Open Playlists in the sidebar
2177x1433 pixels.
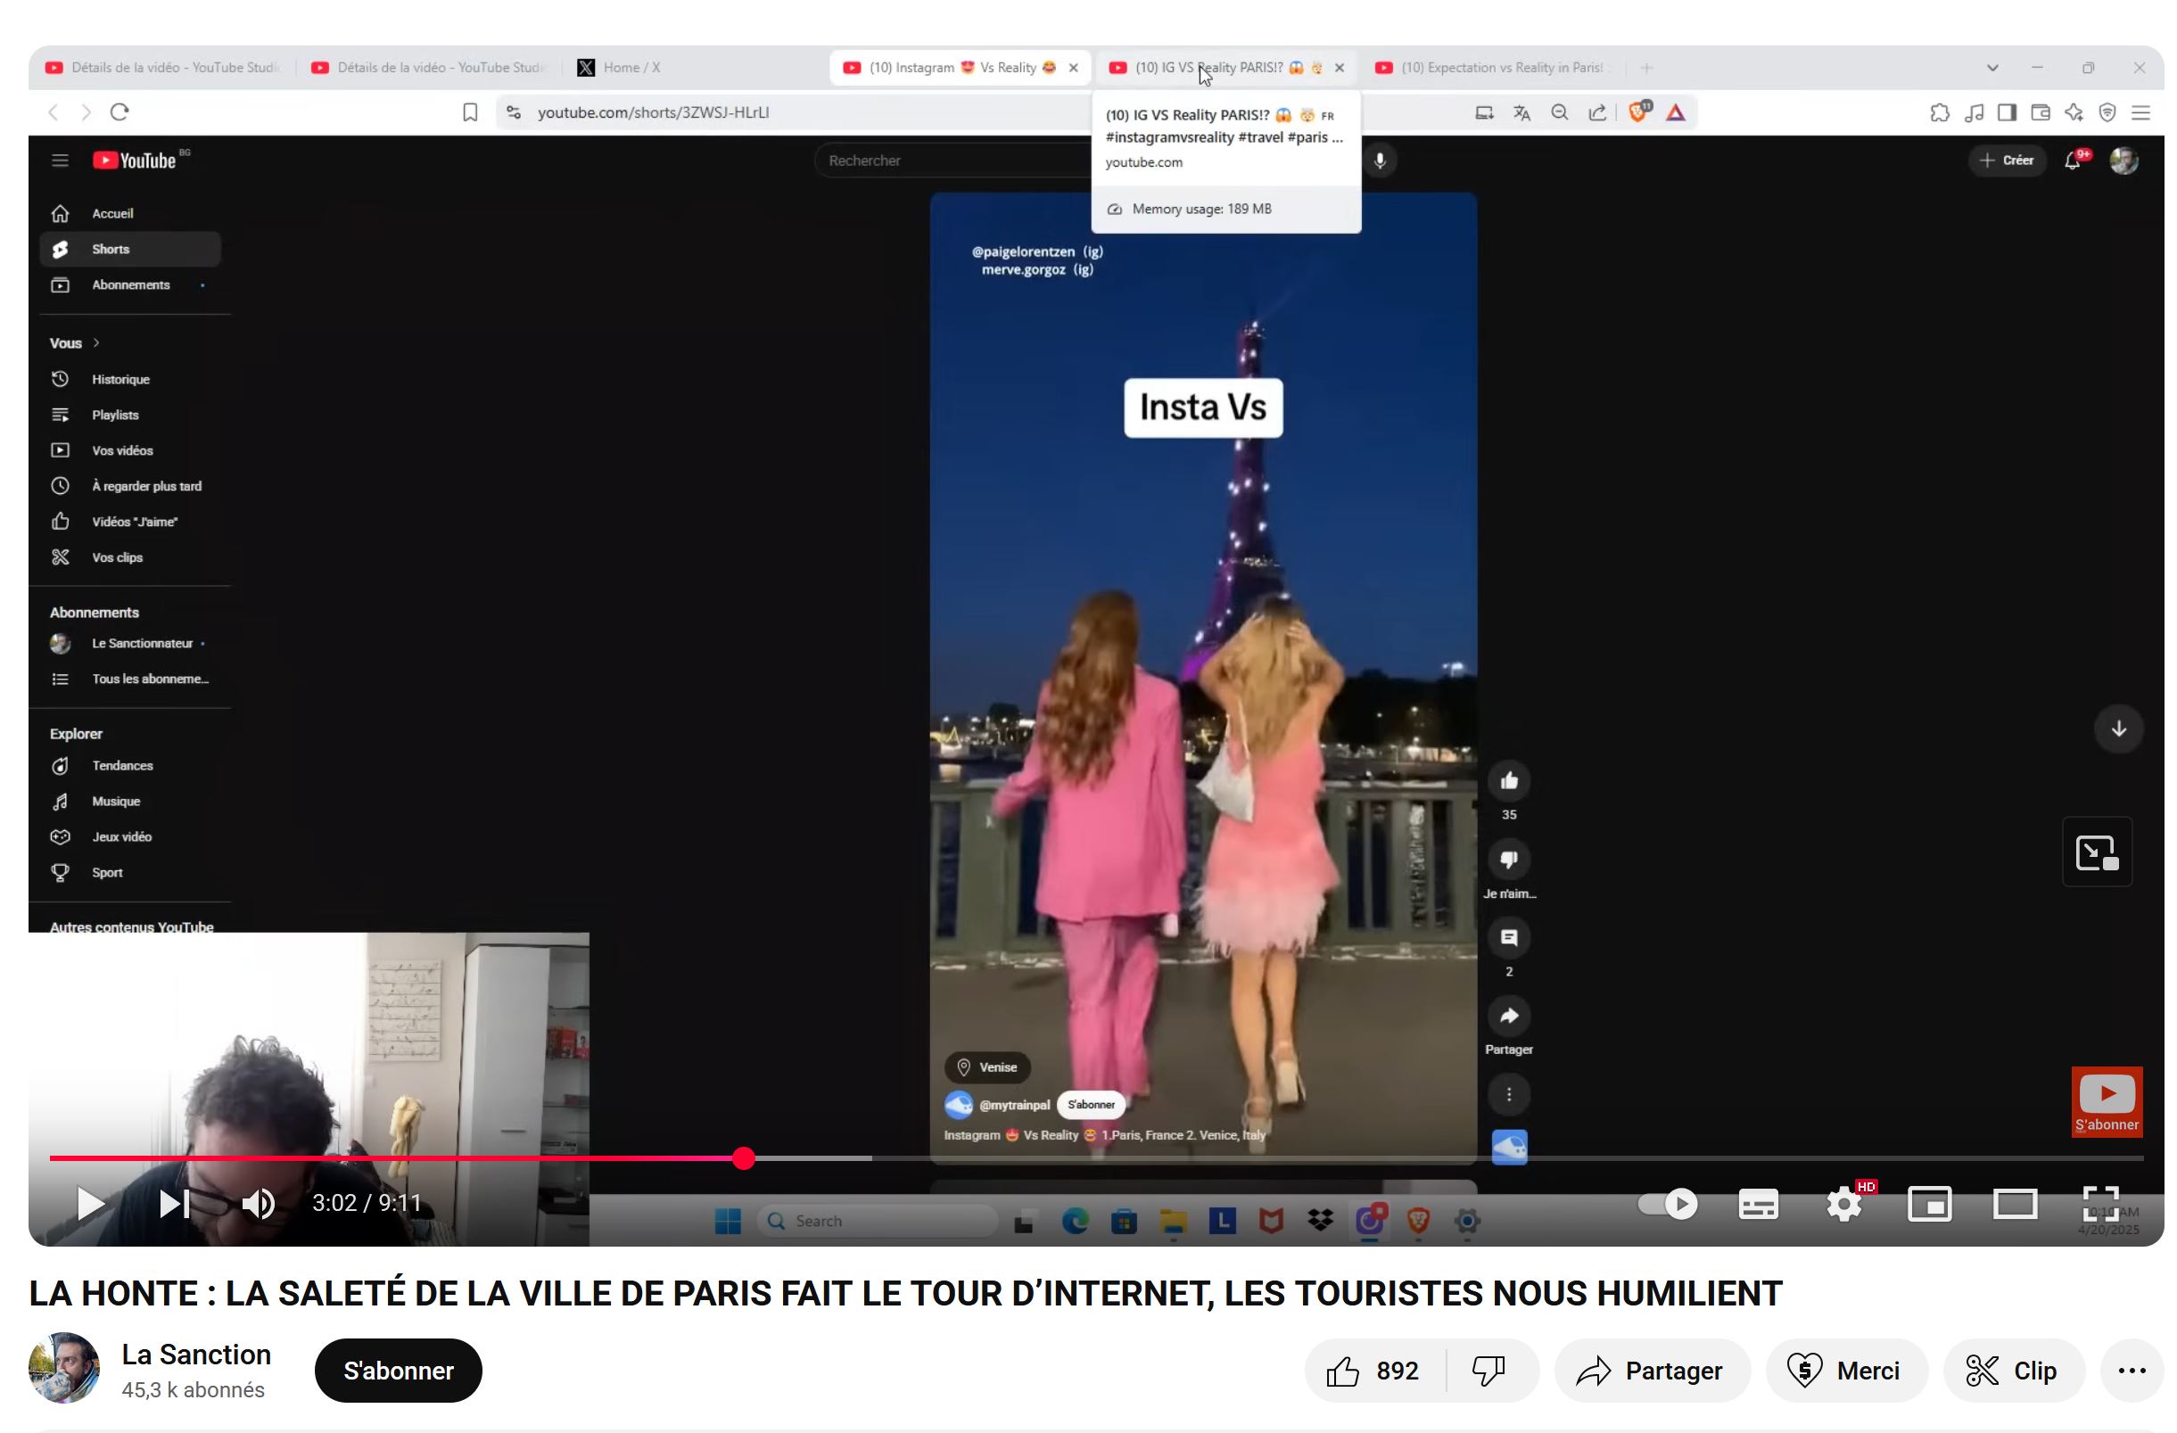(x=131, y=415)
